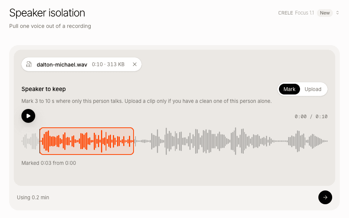
Task: Click the 0:10 · 313 KB file info
Action: coord(108,64)
